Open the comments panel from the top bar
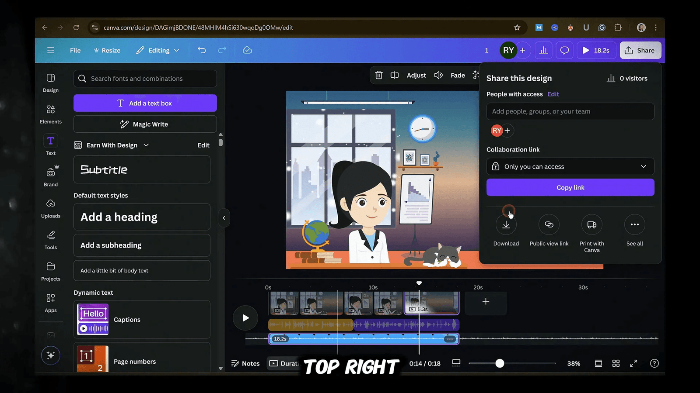700x393 pixels. pyautogui.click(x=564, y=50)
